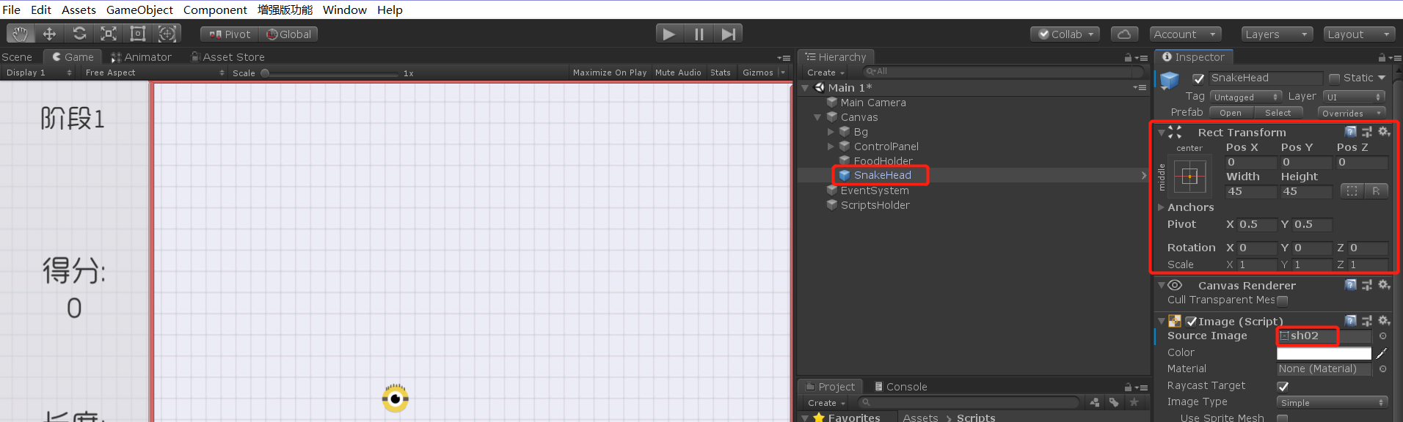
Task: Open Canvas Renderer gear menu
Action: 1384,285
